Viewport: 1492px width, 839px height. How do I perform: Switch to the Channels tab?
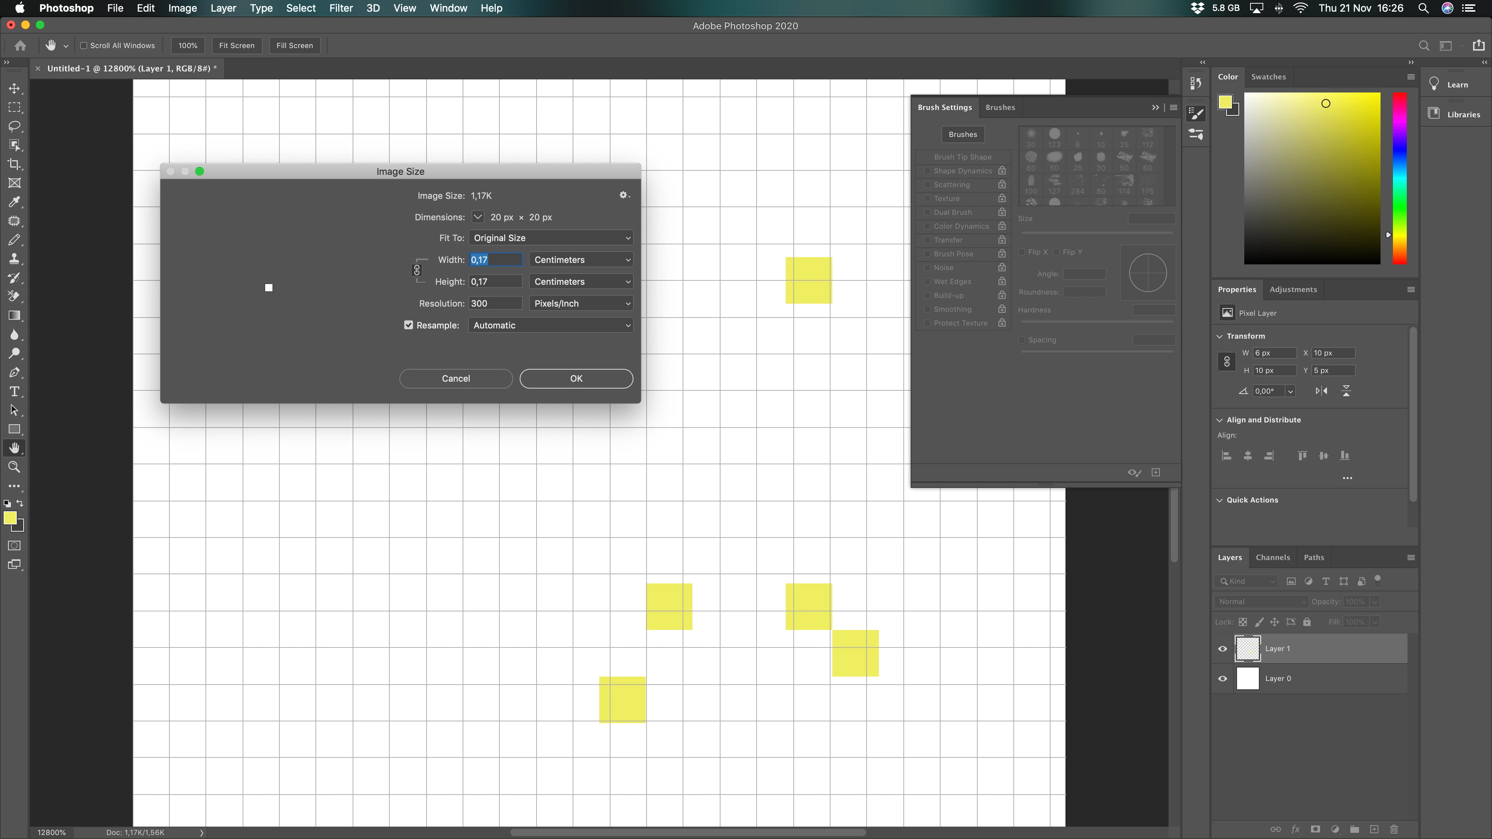[1272, 558]
